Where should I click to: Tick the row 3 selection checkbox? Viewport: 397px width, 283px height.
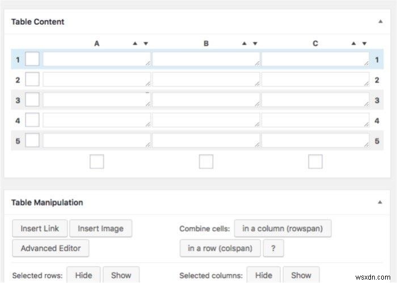pos(32,100)
